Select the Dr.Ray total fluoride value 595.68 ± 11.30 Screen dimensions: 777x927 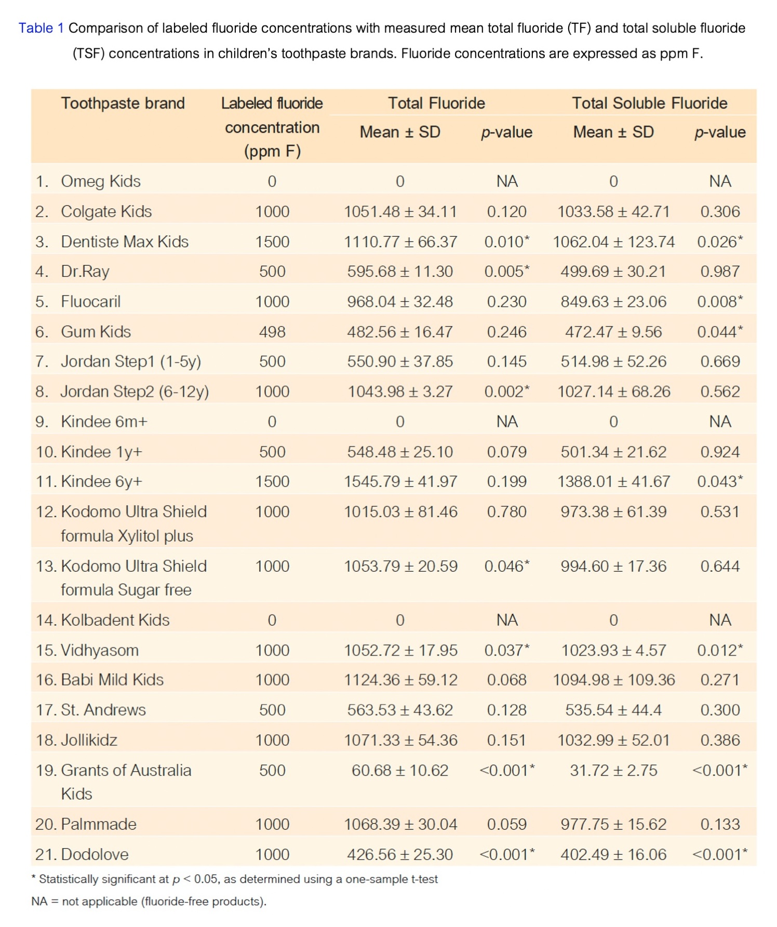[400, 272]
